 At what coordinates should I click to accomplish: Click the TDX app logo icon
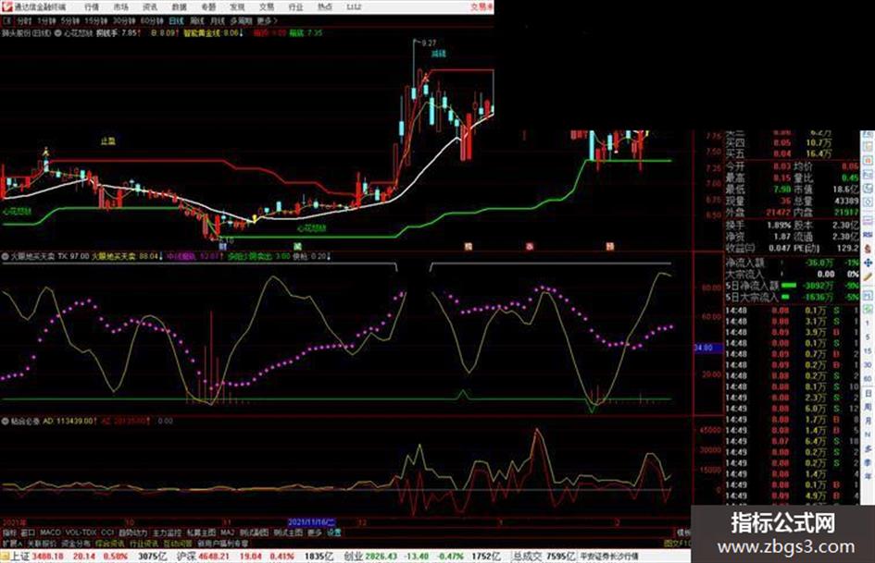6,6
